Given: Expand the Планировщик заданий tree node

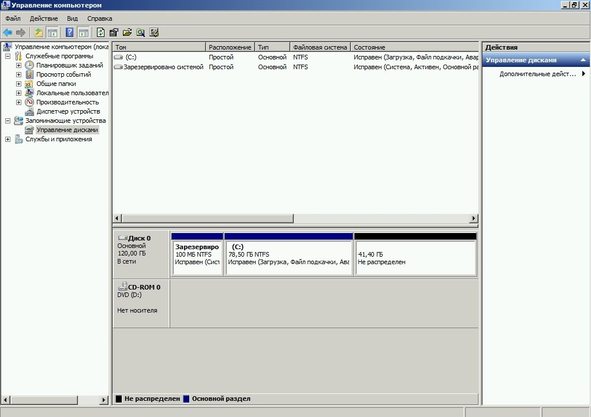Looking at the screenshot, I should click(x=18, y=66).
